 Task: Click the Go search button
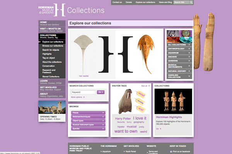101,92
